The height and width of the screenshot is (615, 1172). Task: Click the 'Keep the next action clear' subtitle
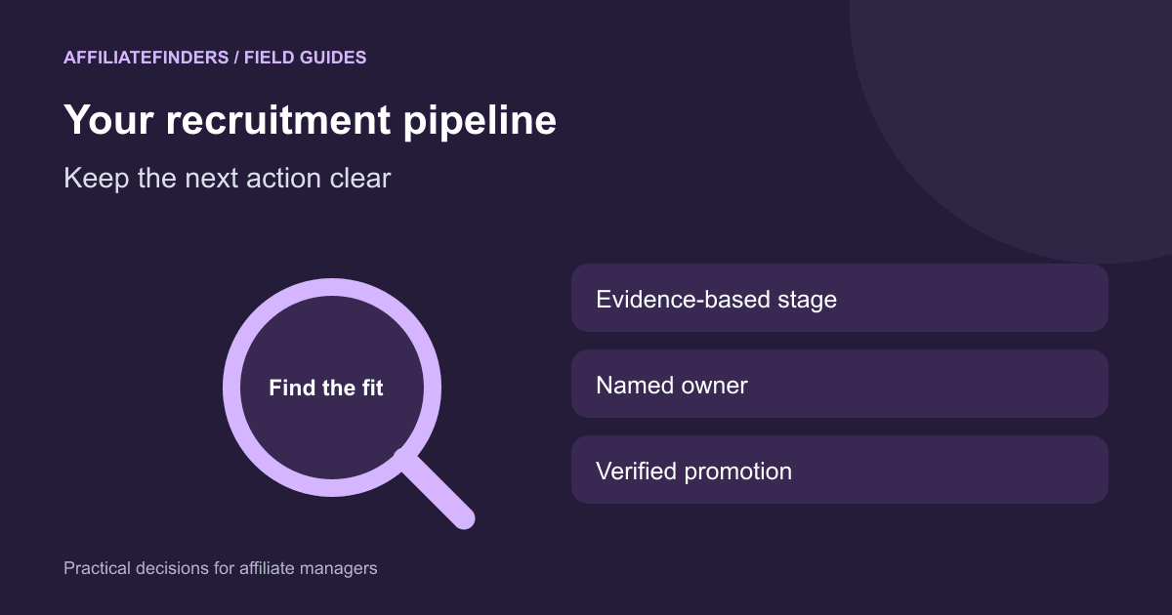point(228,179)
